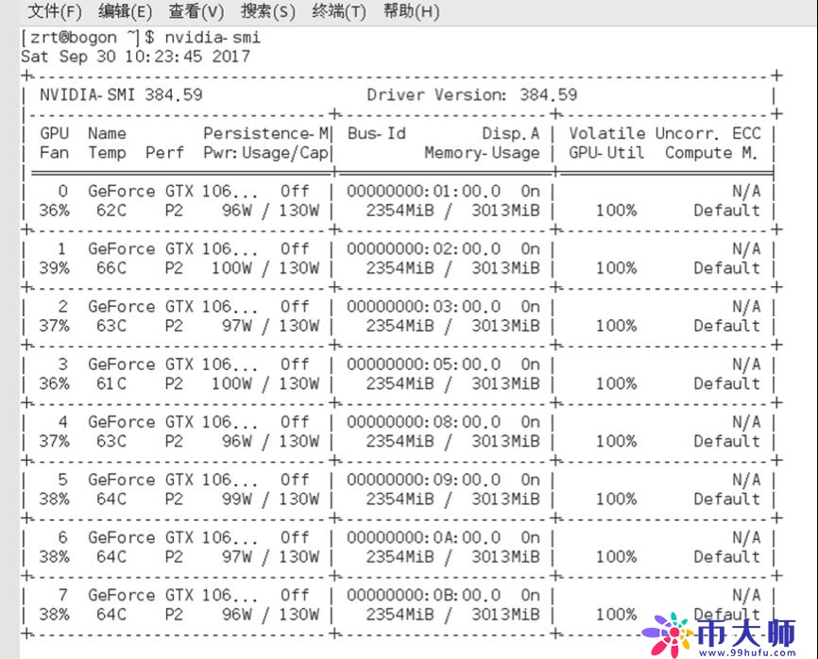Viewport: 818px width, 659px height.
Task: Click the GPU 0 temperature '62C'
Action: [x=111, y=211]
